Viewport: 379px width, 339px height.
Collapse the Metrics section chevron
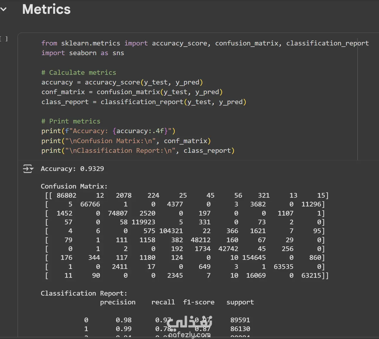4,9
